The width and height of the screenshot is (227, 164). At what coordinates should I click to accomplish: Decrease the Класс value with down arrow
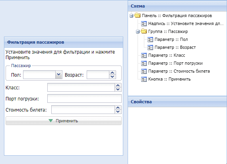pos(118,89)
